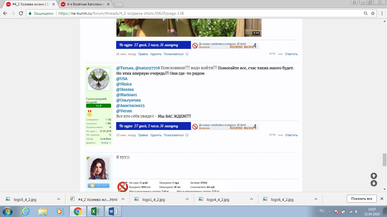The image size is (387, 217).
Task: Open the Action Center flag icon
Action: [337, 212]
